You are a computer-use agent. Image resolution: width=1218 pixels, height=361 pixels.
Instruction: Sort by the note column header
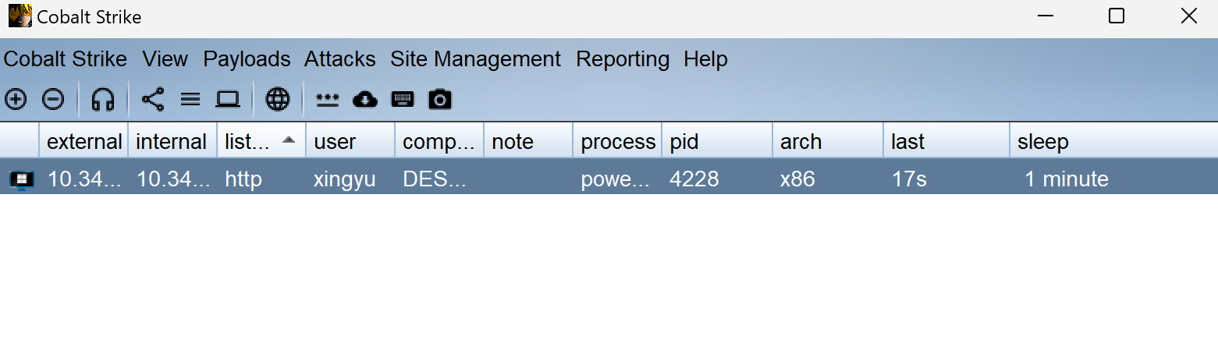(x=528, y=141)
